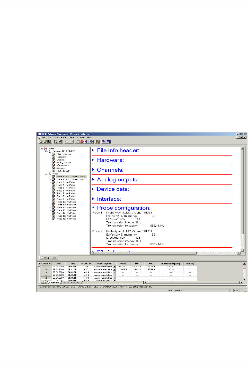Select the Setup1 document tab
248x367 pixels.
click(x=49, y=258)
